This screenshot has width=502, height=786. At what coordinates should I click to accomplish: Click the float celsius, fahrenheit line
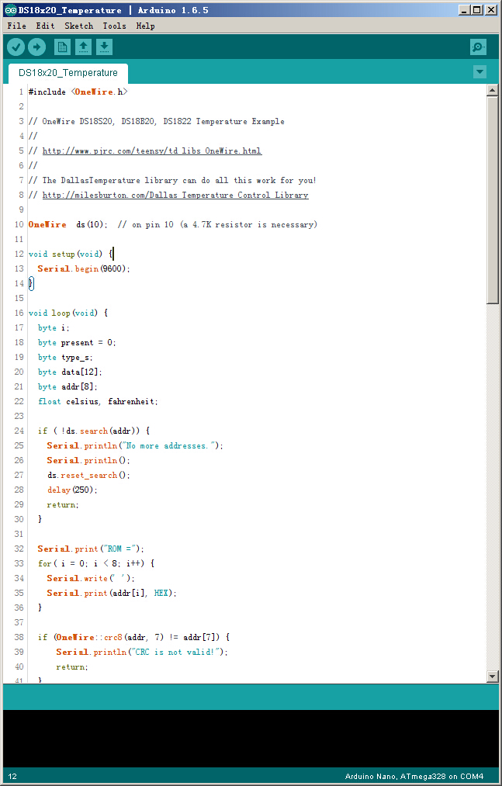[x=98, y=401]
